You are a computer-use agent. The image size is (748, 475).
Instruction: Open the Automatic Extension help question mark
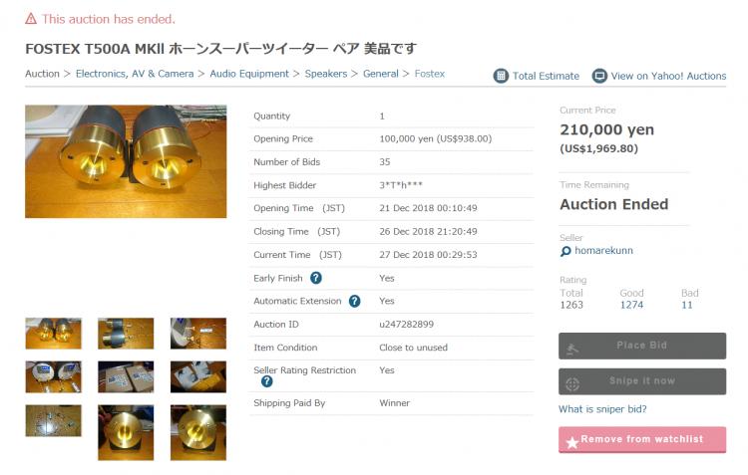(x=354, y=301)
